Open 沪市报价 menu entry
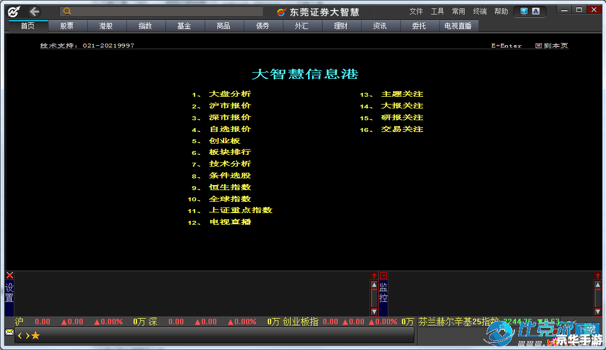Viewport: 606px width, 350px height. [x=230, y=106]
